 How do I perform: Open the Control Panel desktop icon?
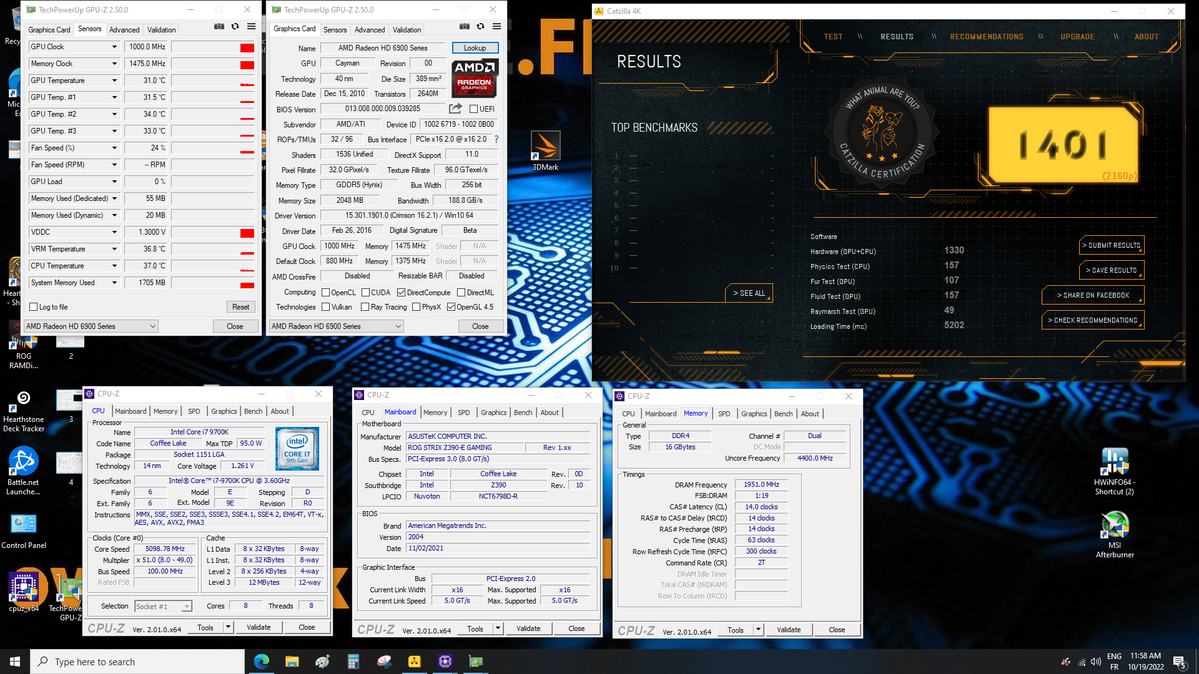point(24,530)
